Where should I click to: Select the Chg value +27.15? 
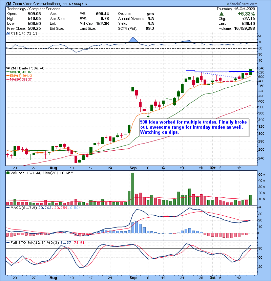(x=248, y=19)
